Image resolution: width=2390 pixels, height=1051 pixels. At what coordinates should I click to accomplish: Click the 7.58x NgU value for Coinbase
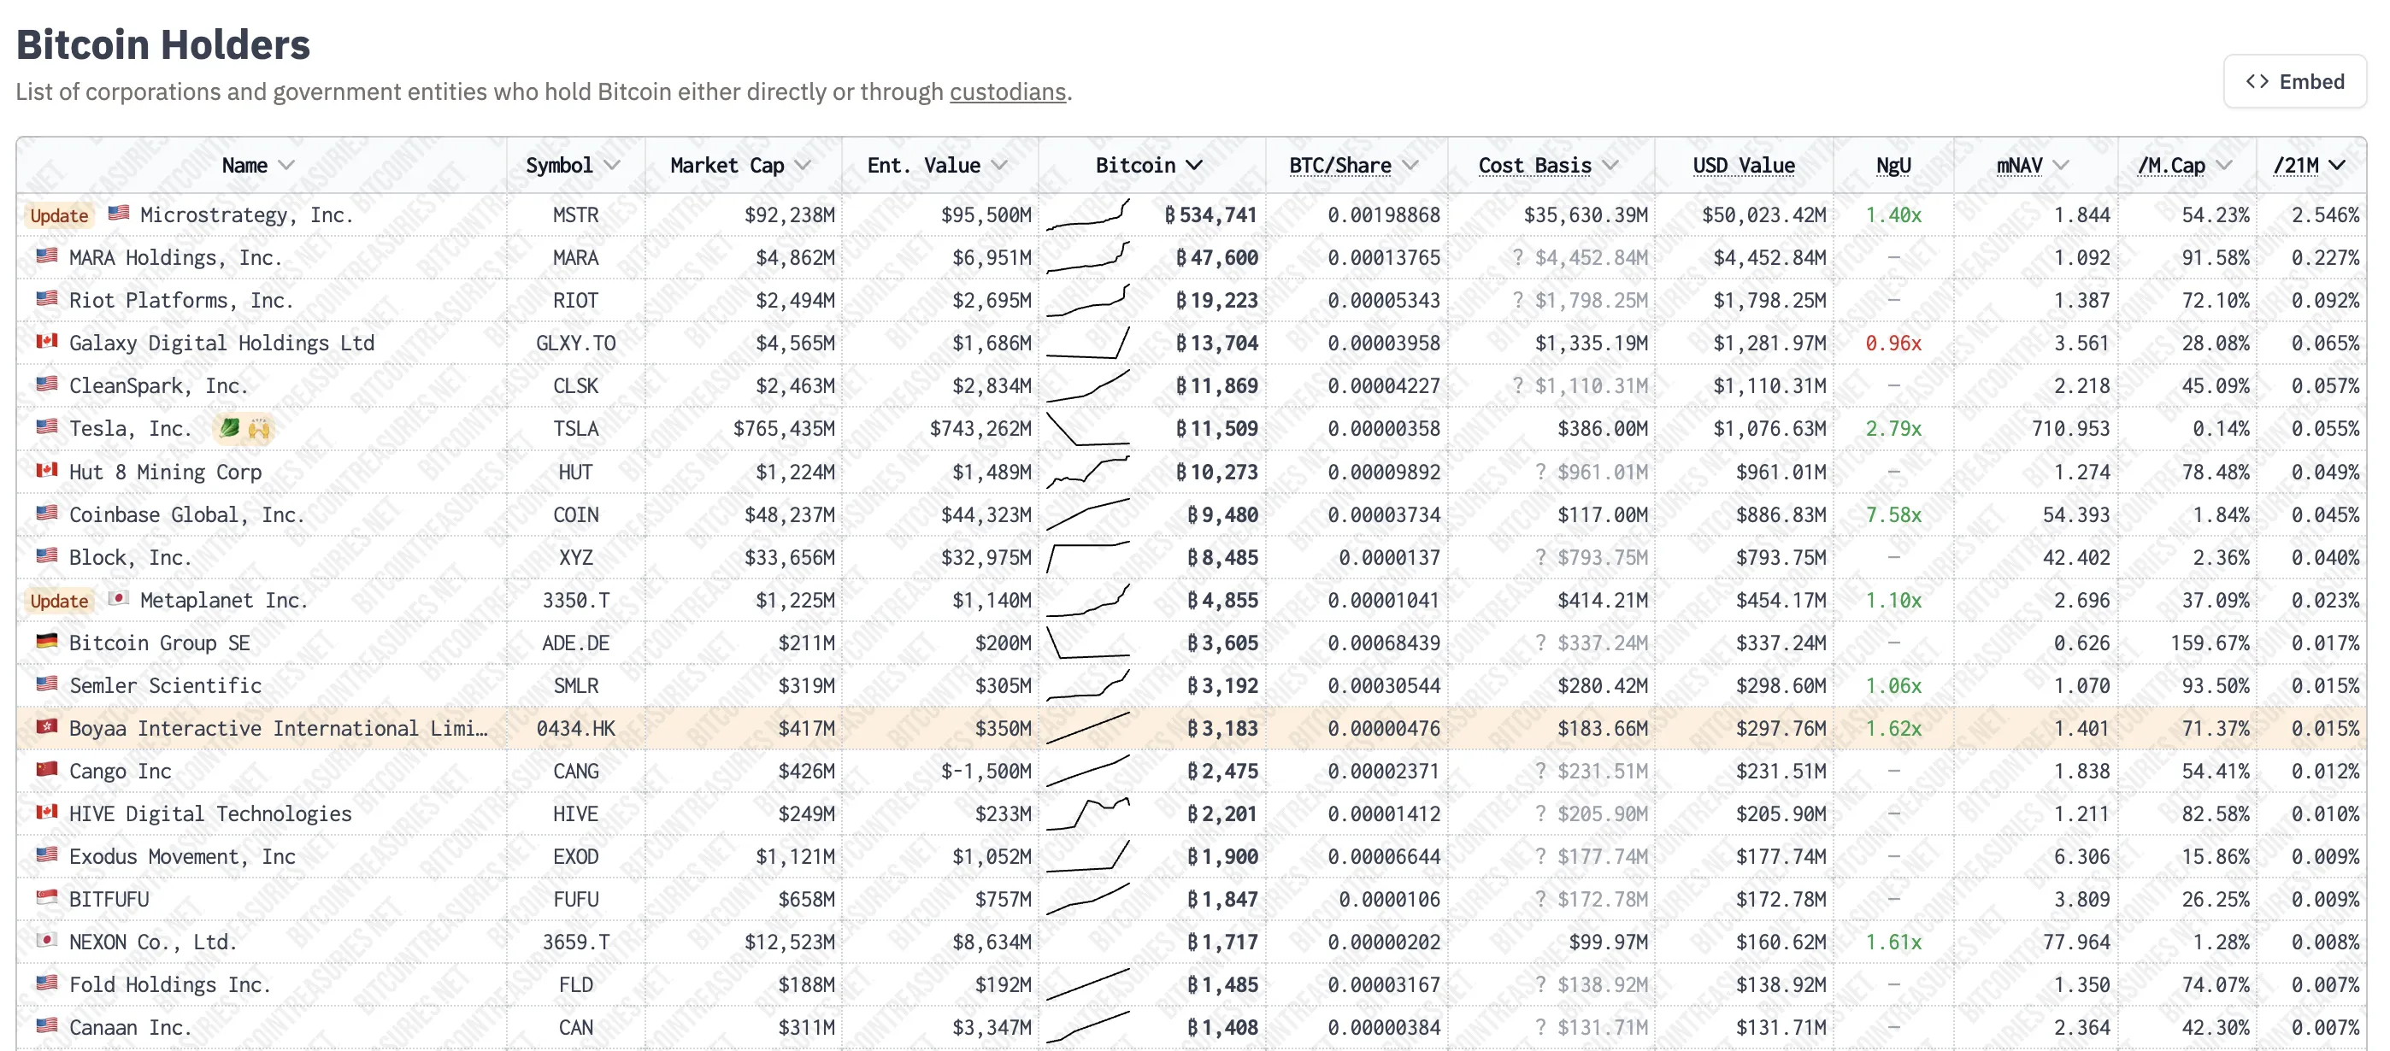(1893, 515)
